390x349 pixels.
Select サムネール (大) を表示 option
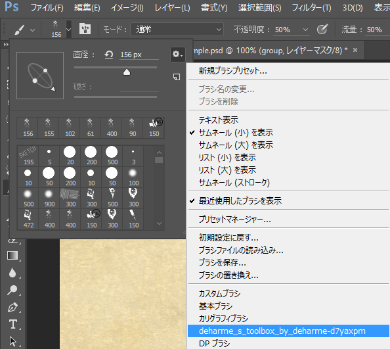click(x=288, y=145)
